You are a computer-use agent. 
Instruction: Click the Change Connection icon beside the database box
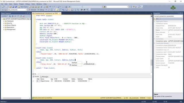(5, 10)
